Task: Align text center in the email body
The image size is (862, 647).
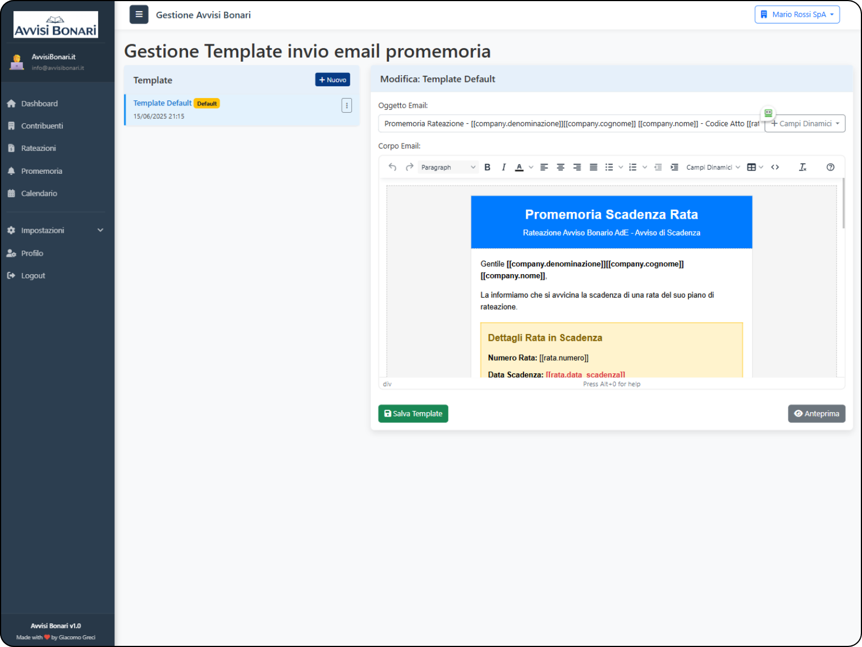Action: click(x=560, y=167)
